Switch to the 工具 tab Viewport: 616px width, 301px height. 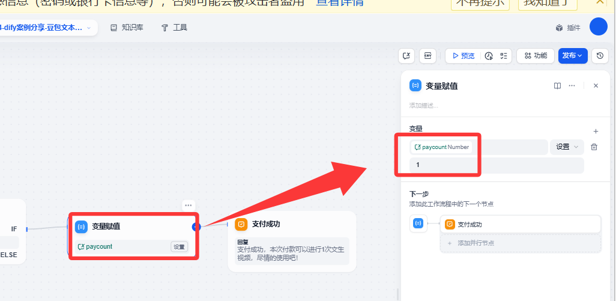point(175,28)
